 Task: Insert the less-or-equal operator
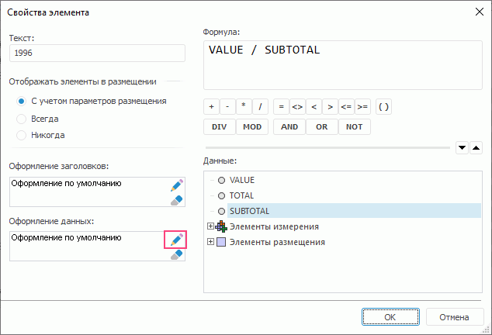pos(346,107)
